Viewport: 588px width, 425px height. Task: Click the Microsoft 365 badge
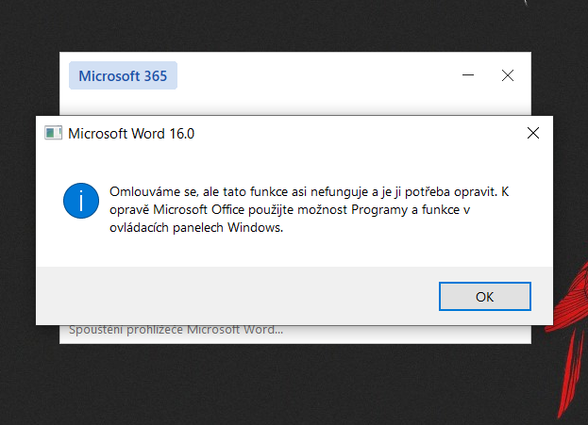click(x=123, y=76)
